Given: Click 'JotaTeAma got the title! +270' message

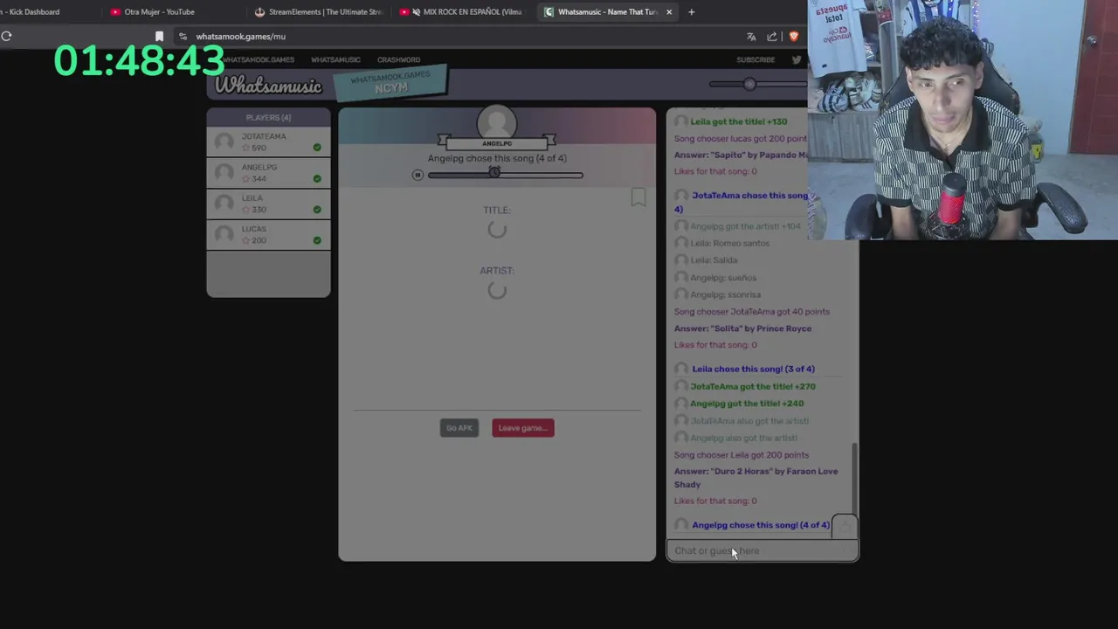Looking at the screenshot, I should [x=753, y=386].
